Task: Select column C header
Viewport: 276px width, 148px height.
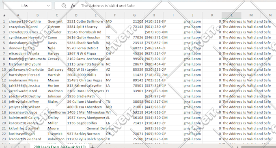Action: [57, 15]
